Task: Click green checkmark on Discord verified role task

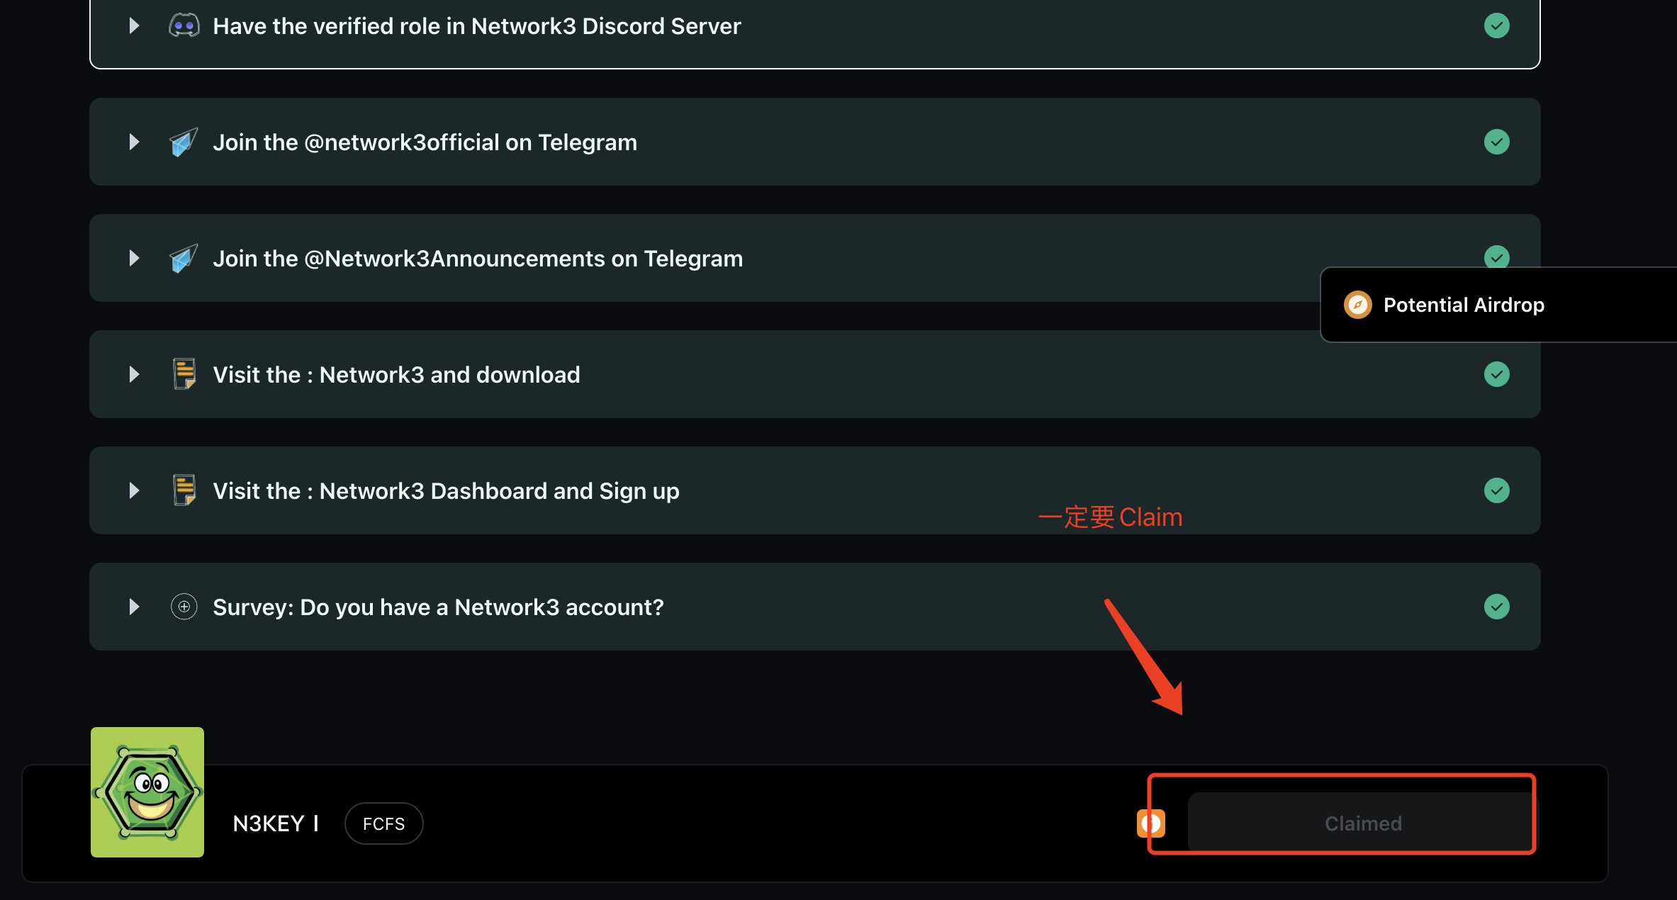Action: click(x=1497, y=26)
